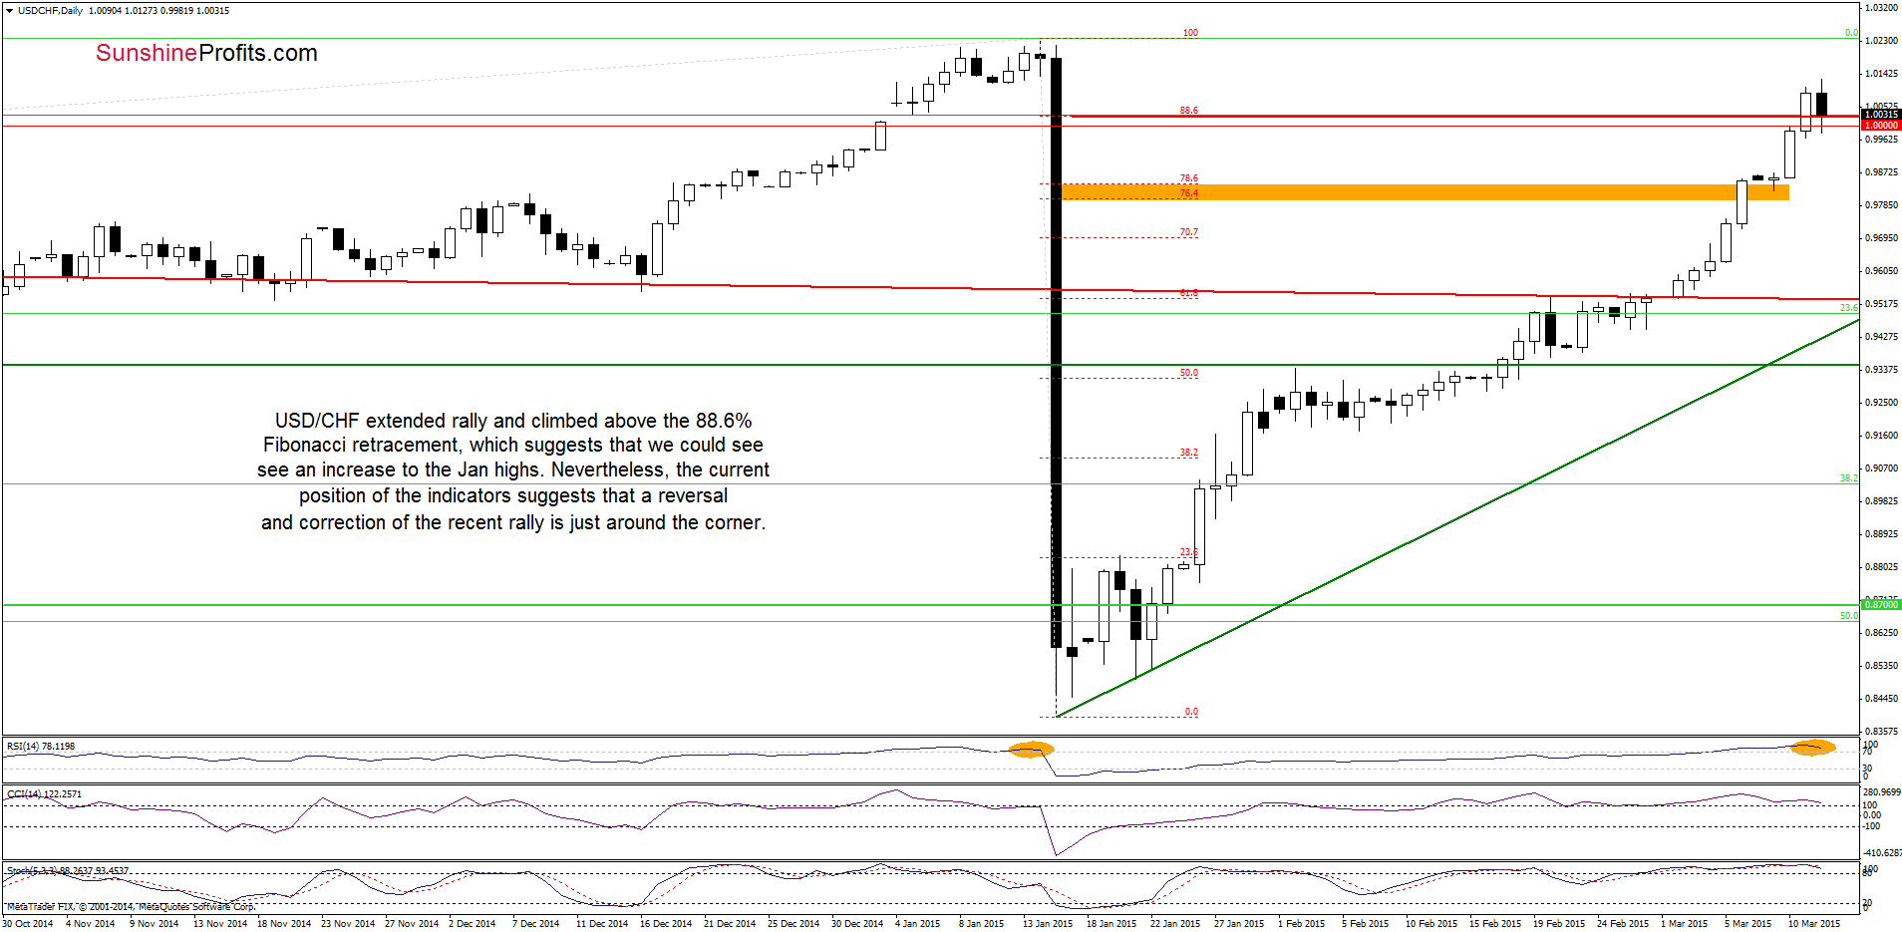The image size is (1902, 932).
Task: Click the Stoch(5,3,3) indicator label
Action: point(68,871)
